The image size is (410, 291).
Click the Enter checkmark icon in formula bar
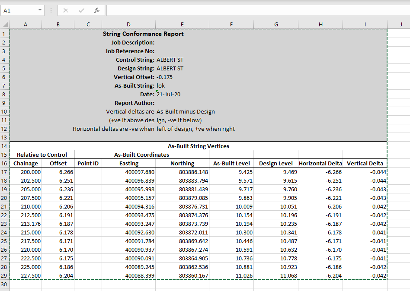click(81, 10)
